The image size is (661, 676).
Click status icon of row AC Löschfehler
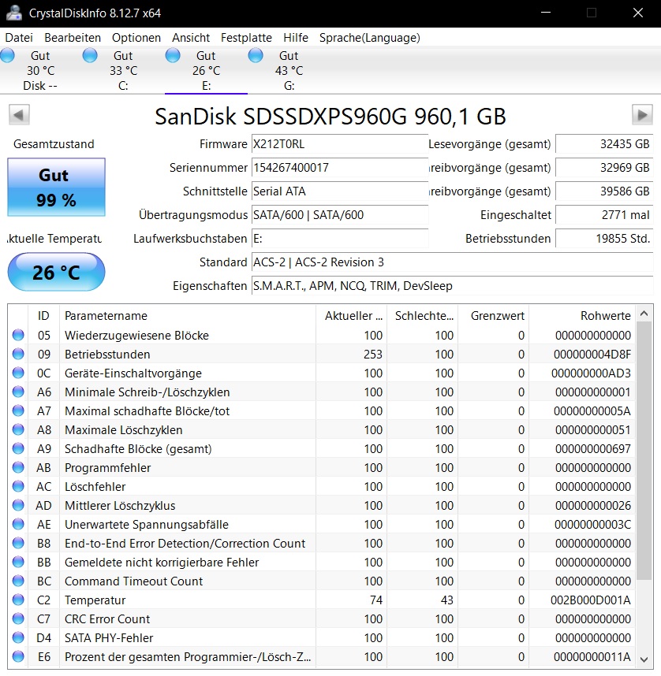(x=18, y=486)
